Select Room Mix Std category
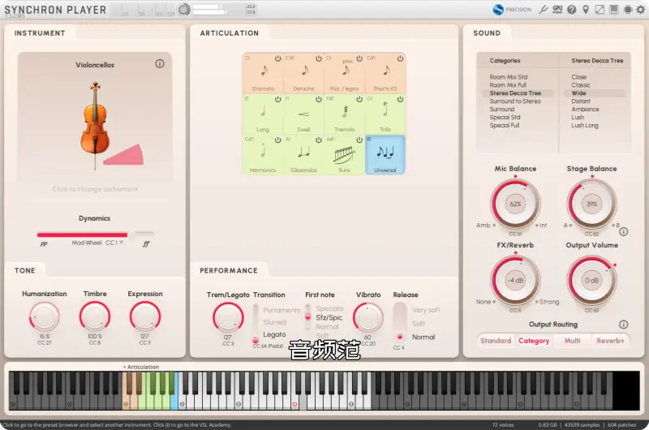 (x=509, y=77)
